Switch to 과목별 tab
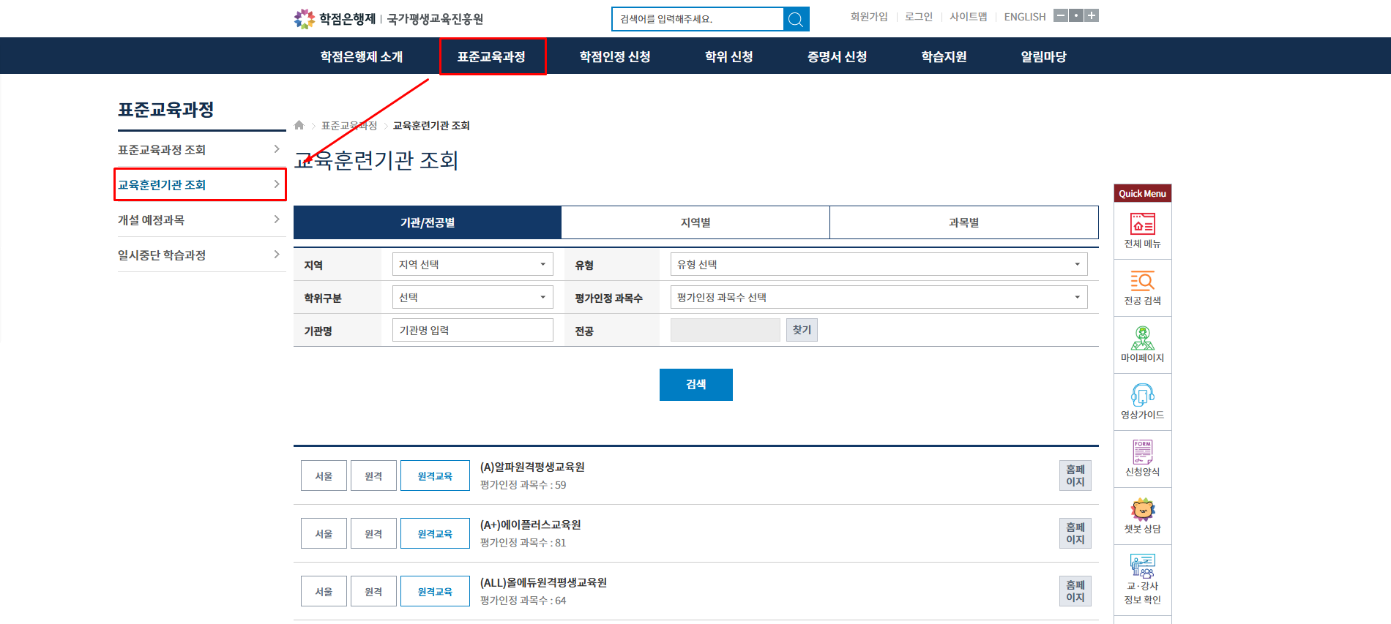1391x624 pixels. (x=963, y=222)
